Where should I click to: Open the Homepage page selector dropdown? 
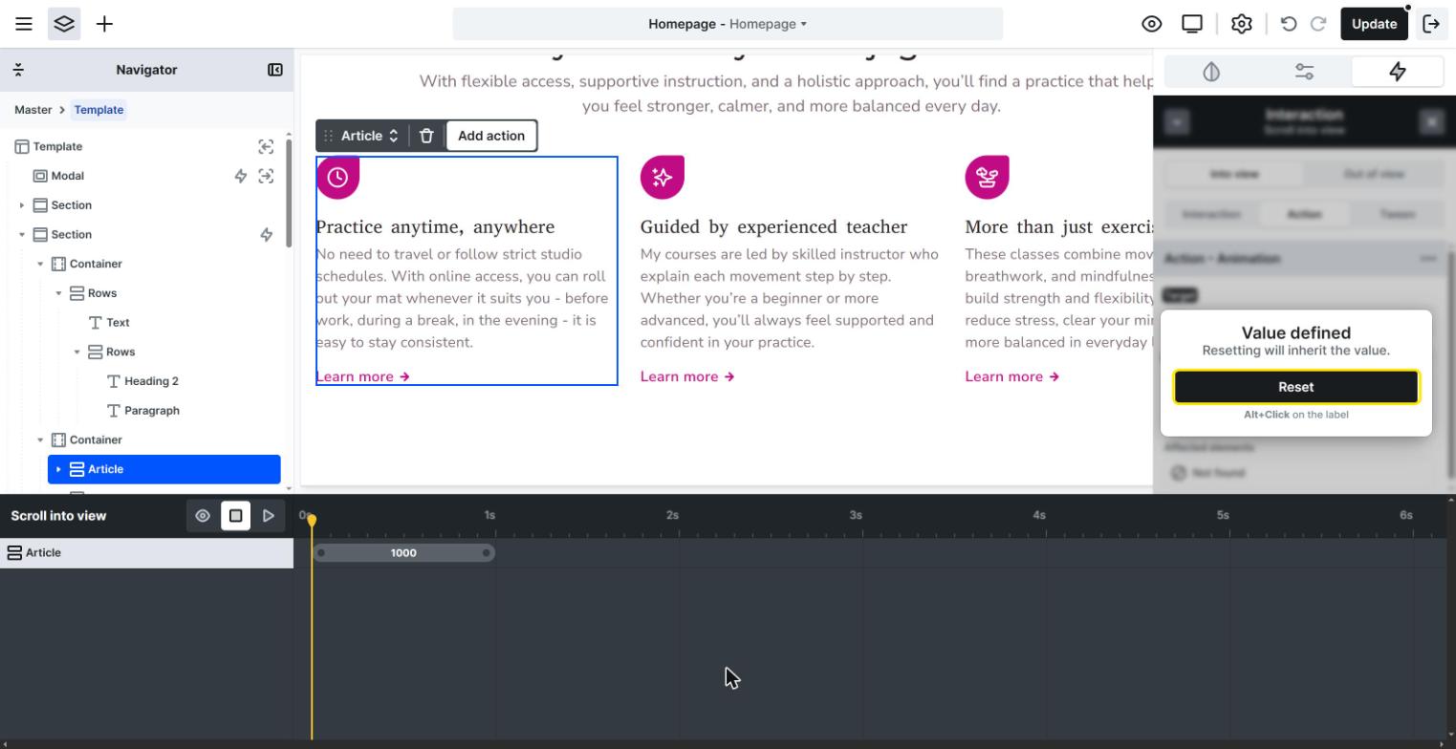728,24
